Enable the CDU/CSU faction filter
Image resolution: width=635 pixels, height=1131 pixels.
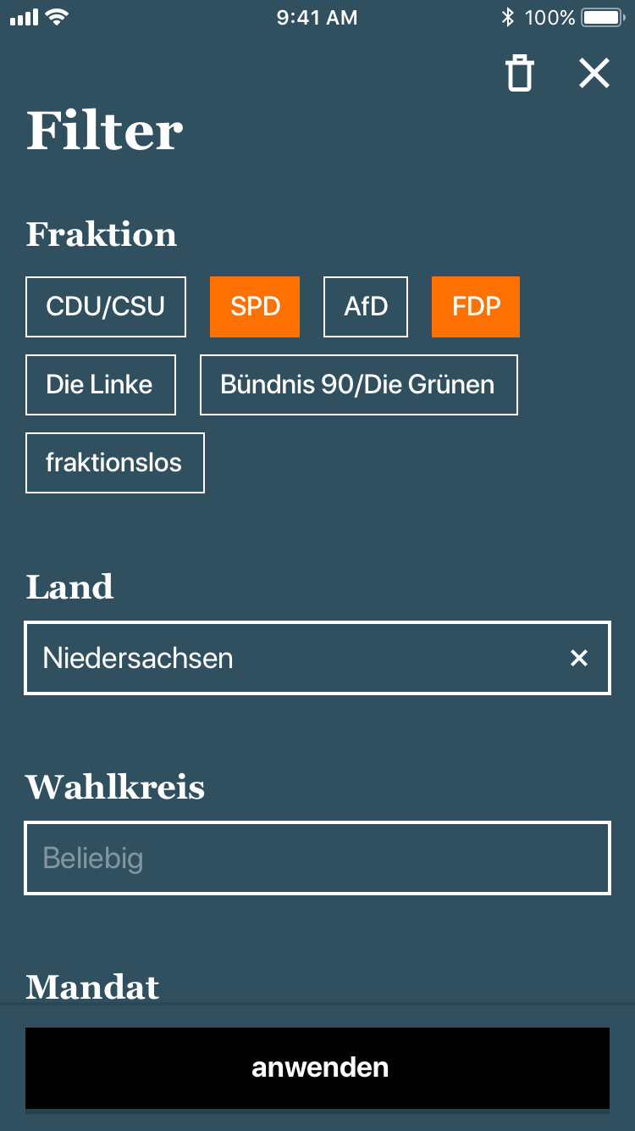point(106,307)
